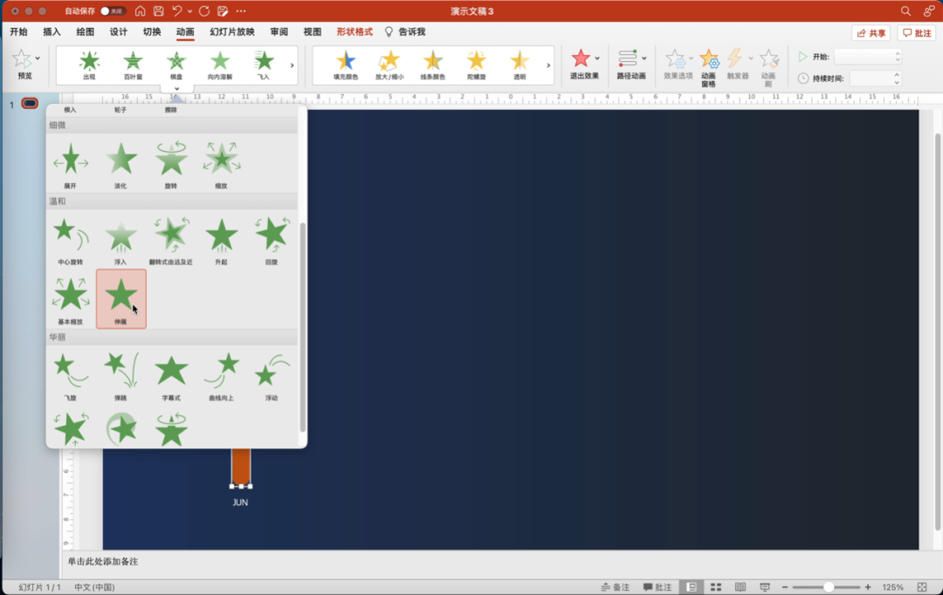Image resolution: width=943 pixels, height=595 pixels.
Task: Select the 展开 entrance animation
Action: 71,165
